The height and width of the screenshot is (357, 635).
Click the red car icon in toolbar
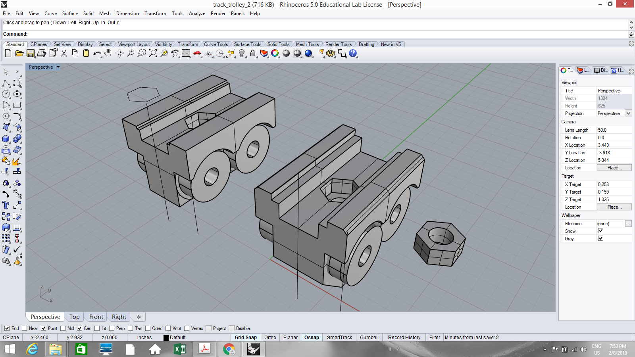coord(197,53)
